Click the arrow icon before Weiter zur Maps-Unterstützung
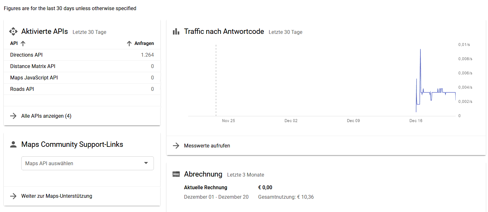The image size is (488, 212). pos(13,196)
